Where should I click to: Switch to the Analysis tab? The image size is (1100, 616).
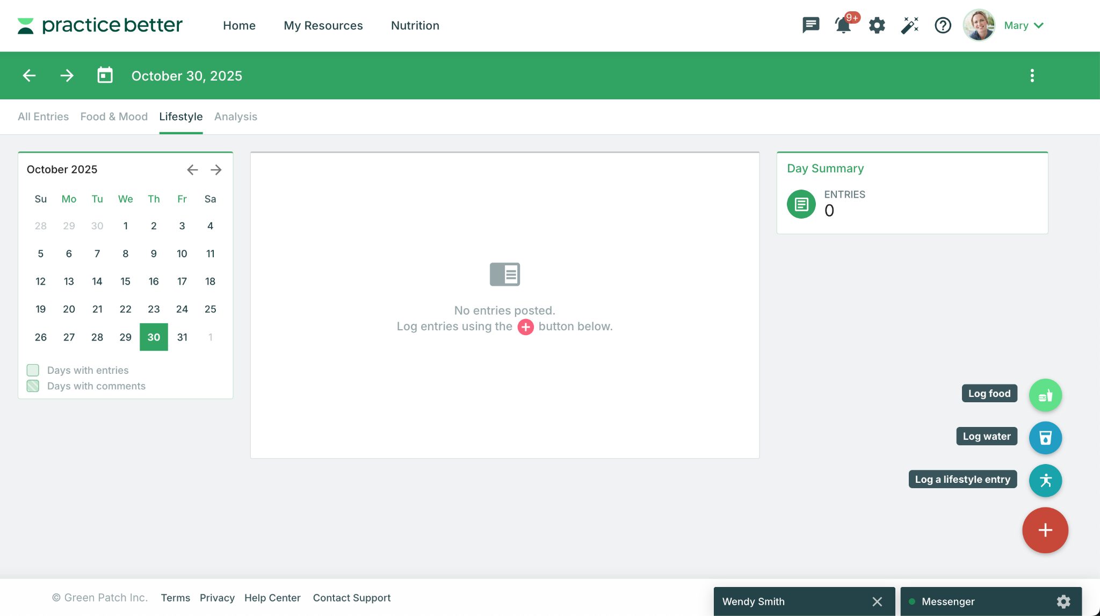[235, 117]
